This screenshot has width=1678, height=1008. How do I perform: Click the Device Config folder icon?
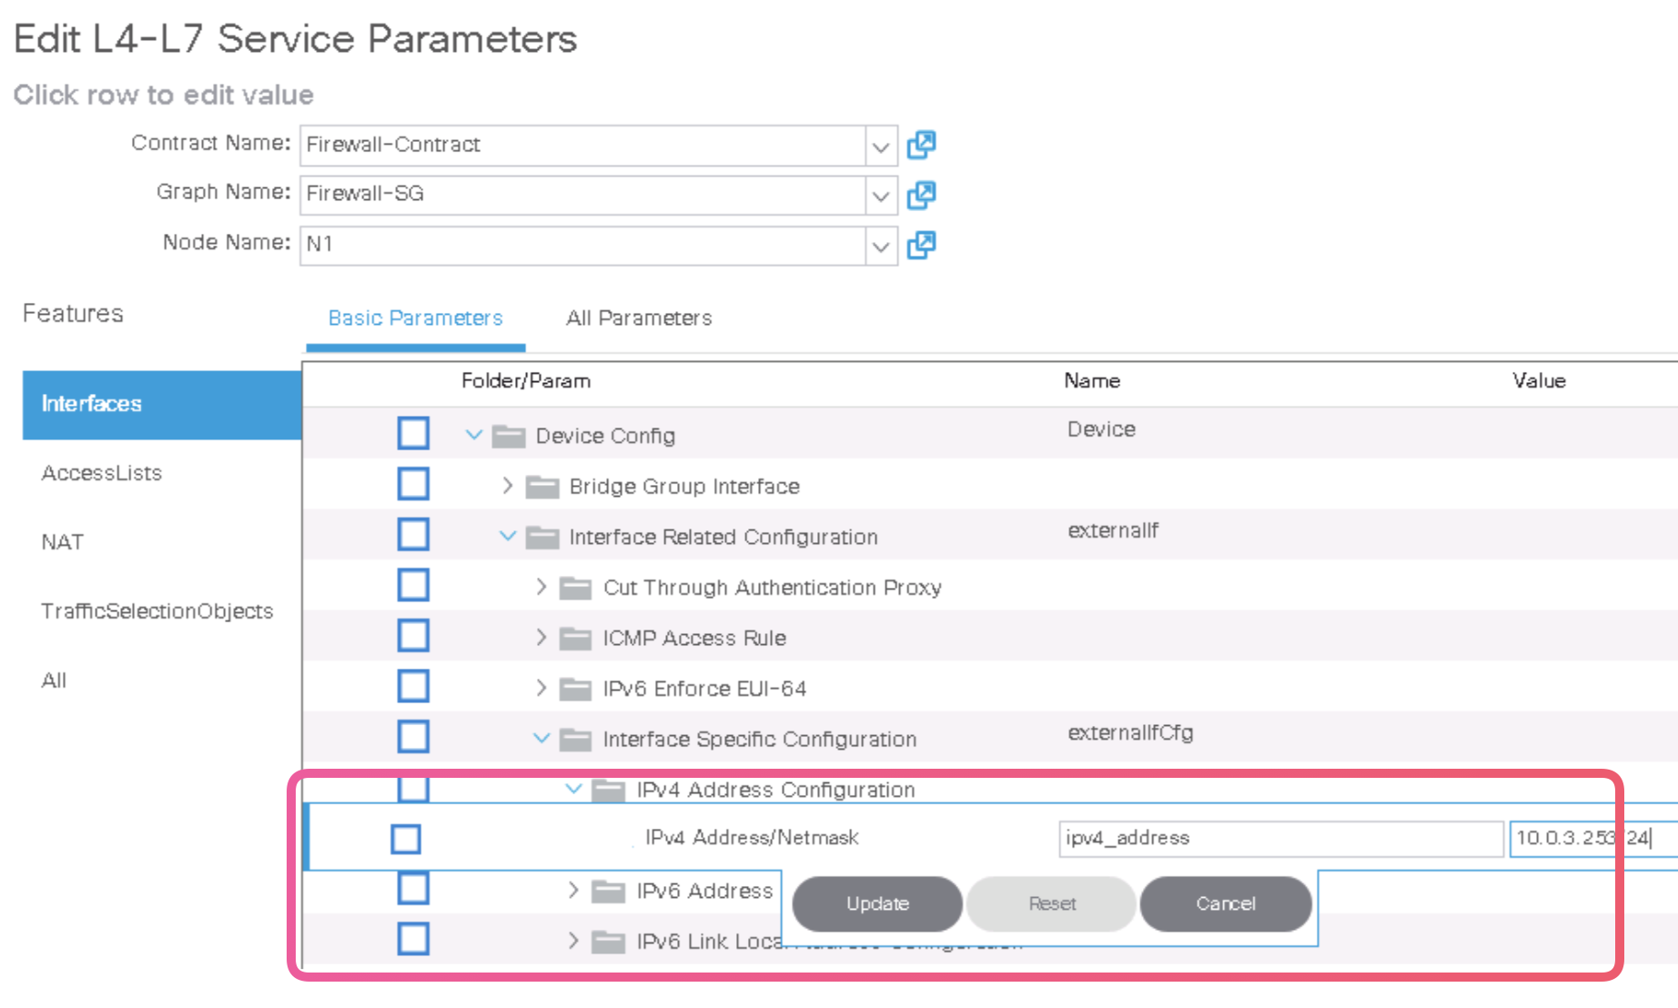click(509, 437)
